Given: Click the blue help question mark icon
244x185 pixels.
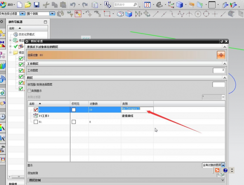Looking at the screenshot, I should [225, 171].
